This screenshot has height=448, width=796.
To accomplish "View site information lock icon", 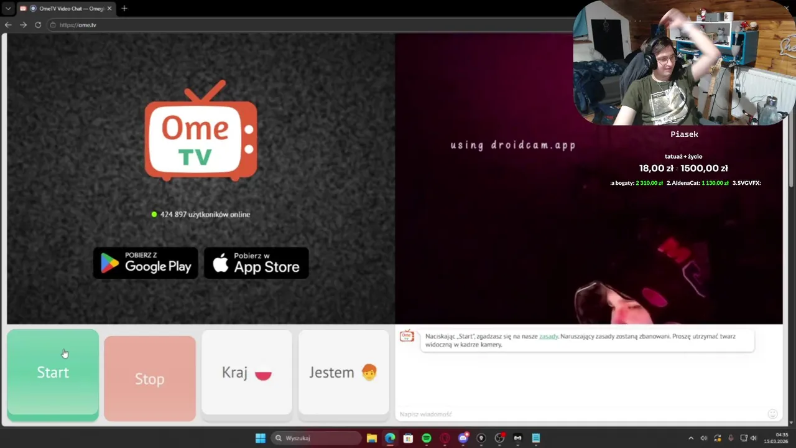I will click(x=53, y=25).
